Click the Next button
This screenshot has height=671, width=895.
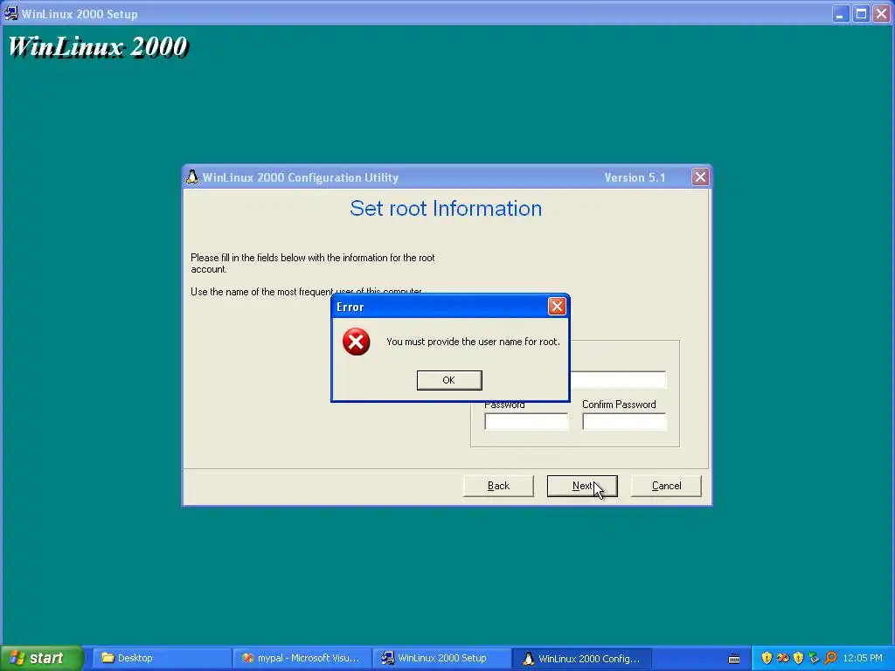coord(582,486)
